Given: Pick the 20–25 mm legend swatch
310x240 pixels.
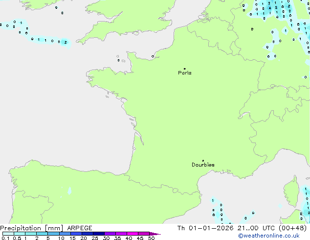Looking at the screenshot, I should point(88,234).
